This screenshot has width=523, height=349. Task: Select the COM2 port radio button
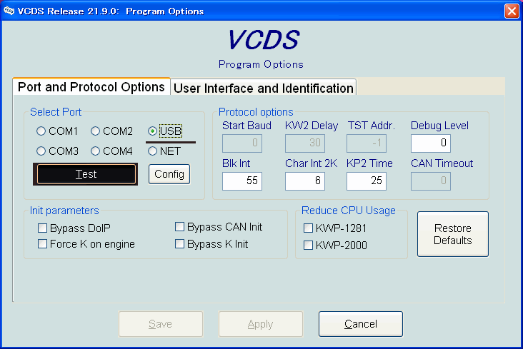point(95,131)
